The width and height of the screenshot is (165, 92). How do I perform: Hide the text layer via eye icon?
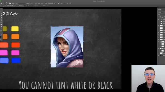(x=159, y=19)
